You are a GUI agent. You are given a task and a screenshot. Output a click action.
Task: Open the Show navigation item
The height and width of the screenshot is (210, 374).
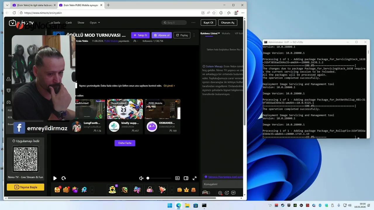click(x=81, y=22)
